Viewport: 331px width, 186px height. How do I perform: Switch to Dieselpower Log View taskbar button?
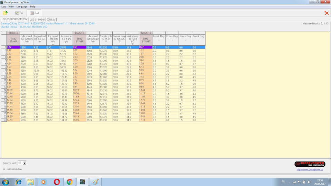point(82,182)
